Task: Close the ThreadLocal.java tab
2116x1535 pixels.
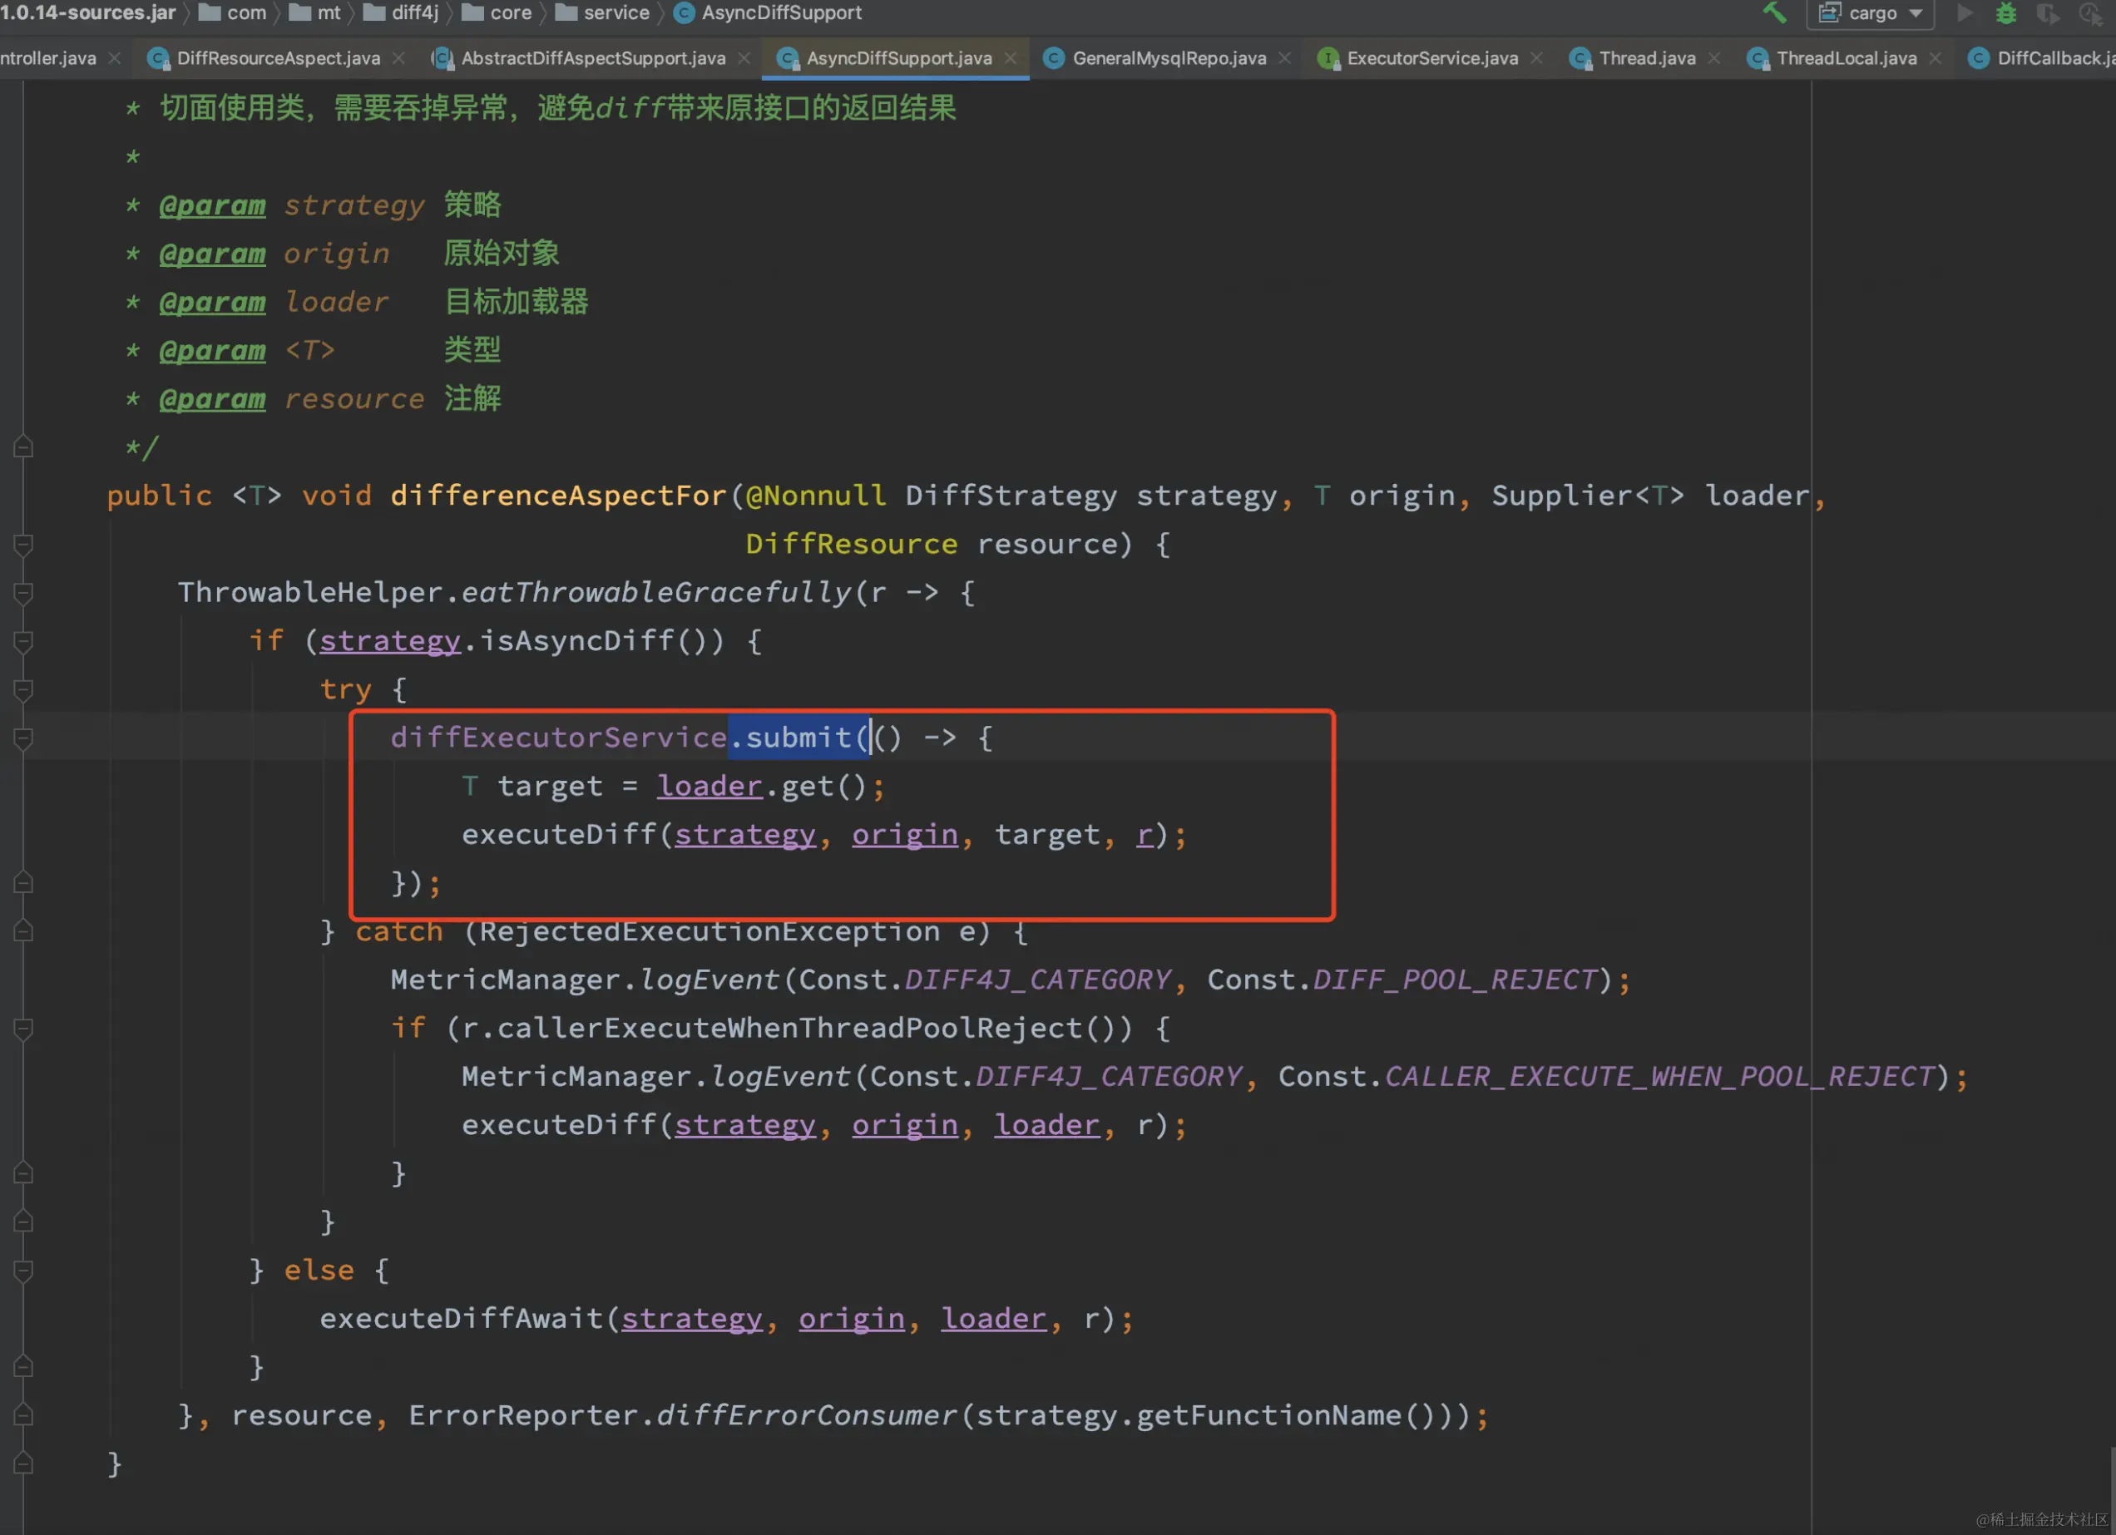Action: coord(1936,58)
